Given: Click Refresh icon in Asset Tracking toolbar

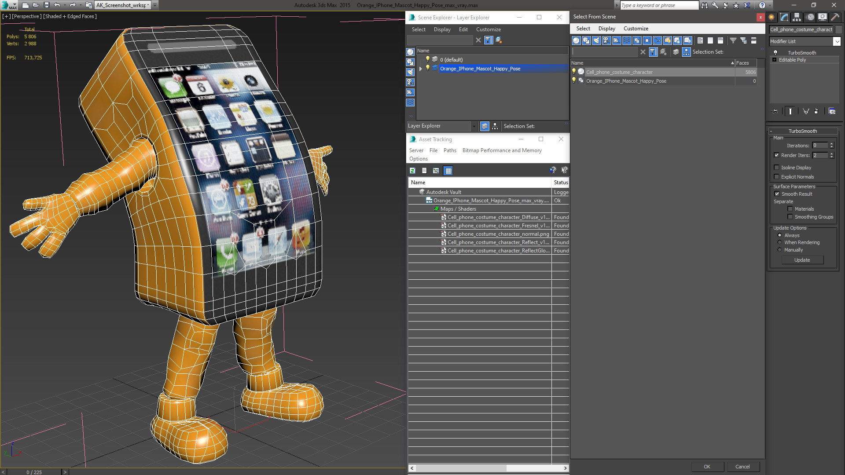Looking at the screenshot, I should coord(412,171).
